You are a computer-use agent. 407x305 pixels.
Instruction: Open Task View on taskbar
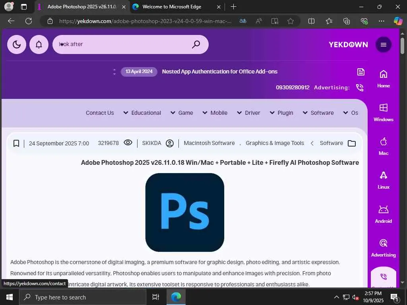(x=156, y=297)
